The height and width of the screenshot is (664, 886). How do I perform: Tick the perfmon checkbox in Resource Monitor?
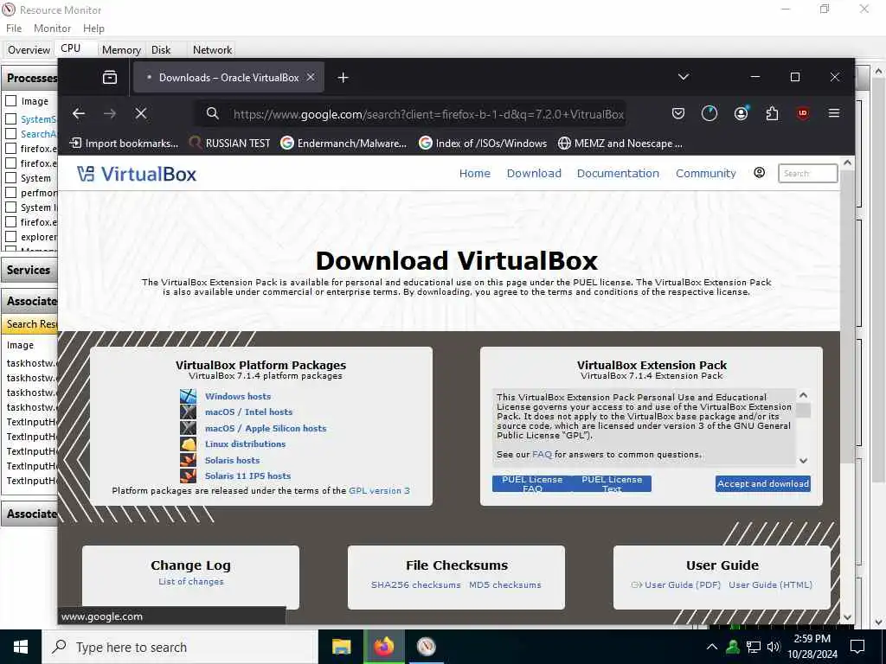(10, 193)
